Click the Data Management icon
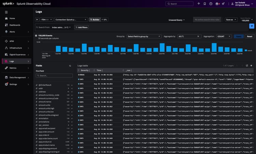Screen dimensions: 256x154 tap(6, 78)
